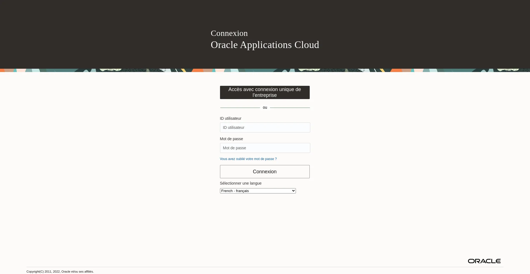Click the Oracle logo at bottom right
The image size is (530, 274).
coord(484,261)
